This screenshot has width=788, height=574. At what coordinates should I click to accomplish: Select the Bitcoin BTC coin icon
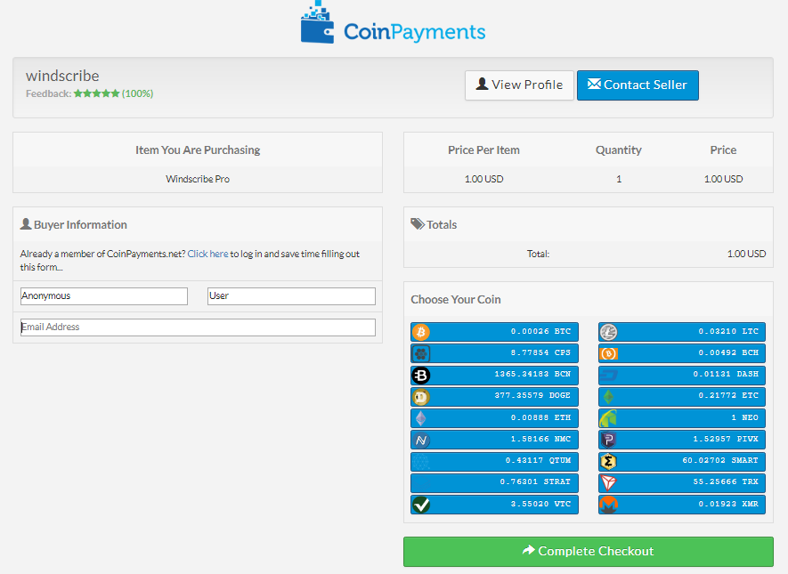point(421,332)
